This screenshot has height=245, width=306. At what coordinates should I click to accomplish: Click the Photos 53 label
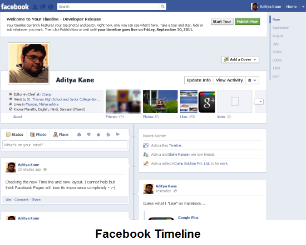[151, 116]
